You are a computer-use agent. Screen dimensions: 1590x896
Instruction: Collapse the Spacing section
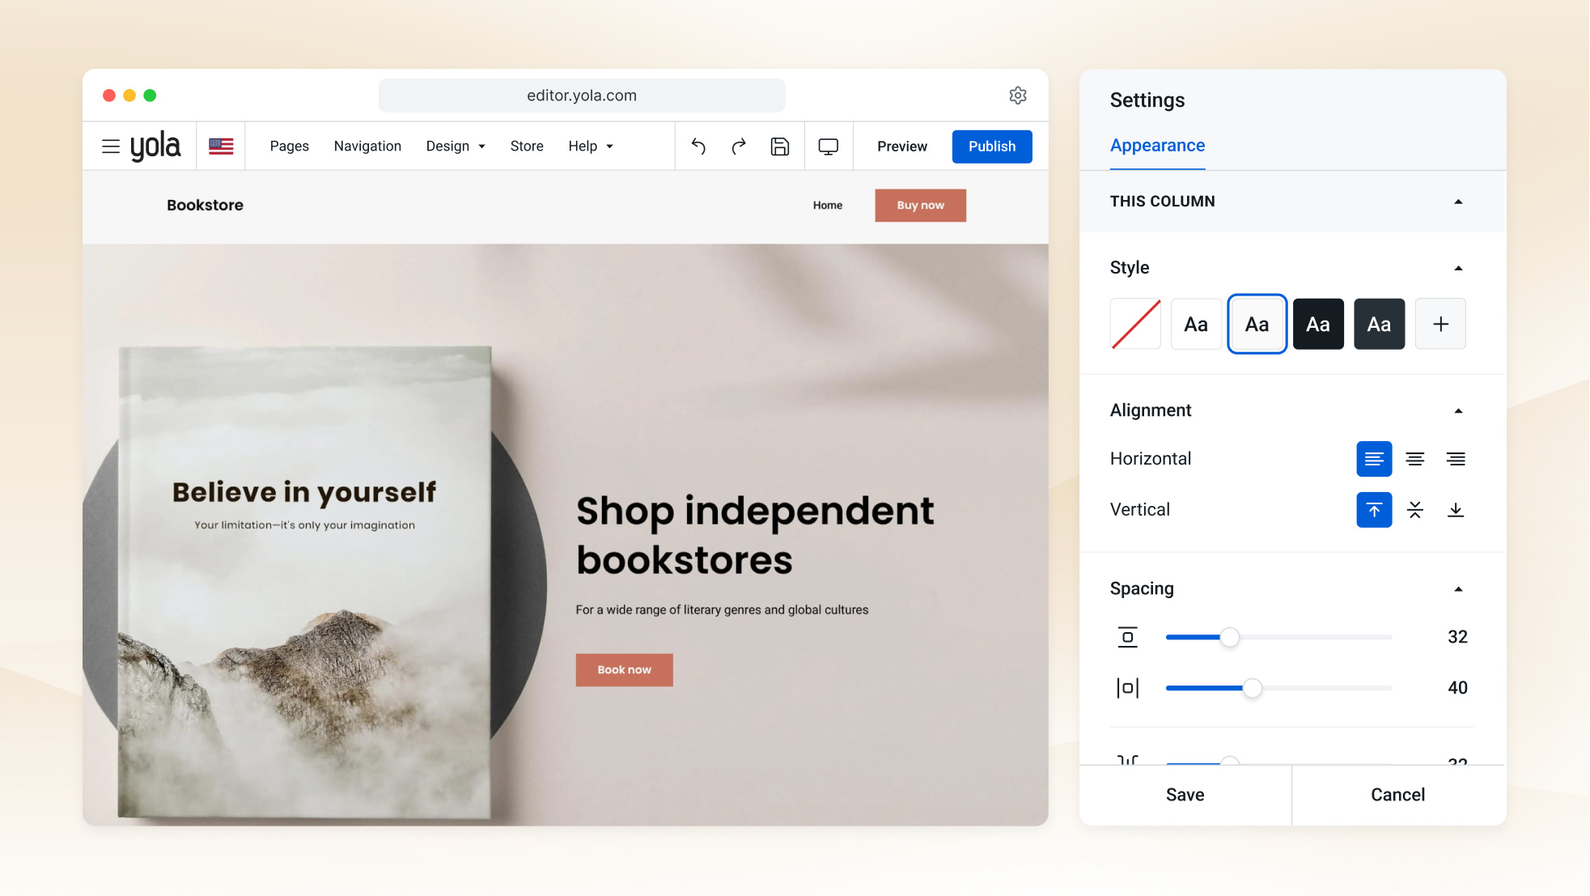[1458, 588]
